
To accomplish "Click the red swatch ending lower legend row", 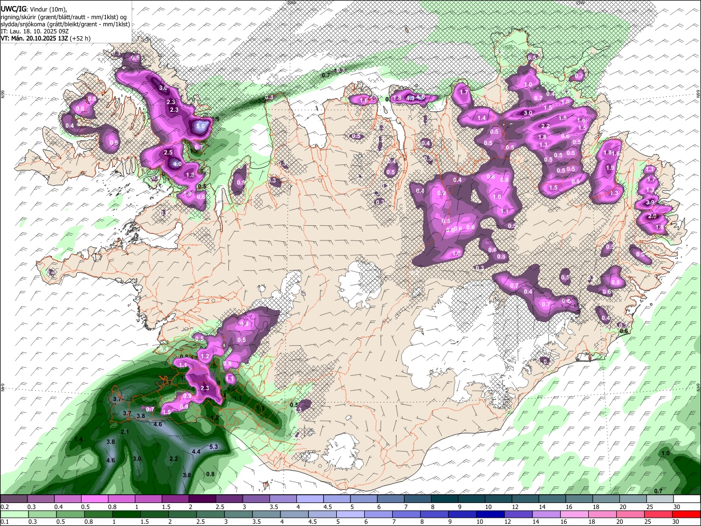I will pos(685,514).
